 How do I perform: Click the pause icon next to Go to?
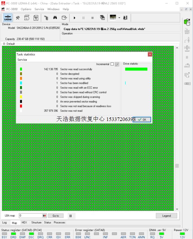(71, 216)
